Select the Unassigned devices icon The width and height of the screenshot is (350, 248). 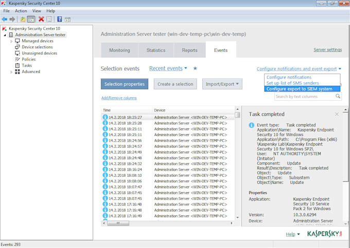click(x=17, y=53)
